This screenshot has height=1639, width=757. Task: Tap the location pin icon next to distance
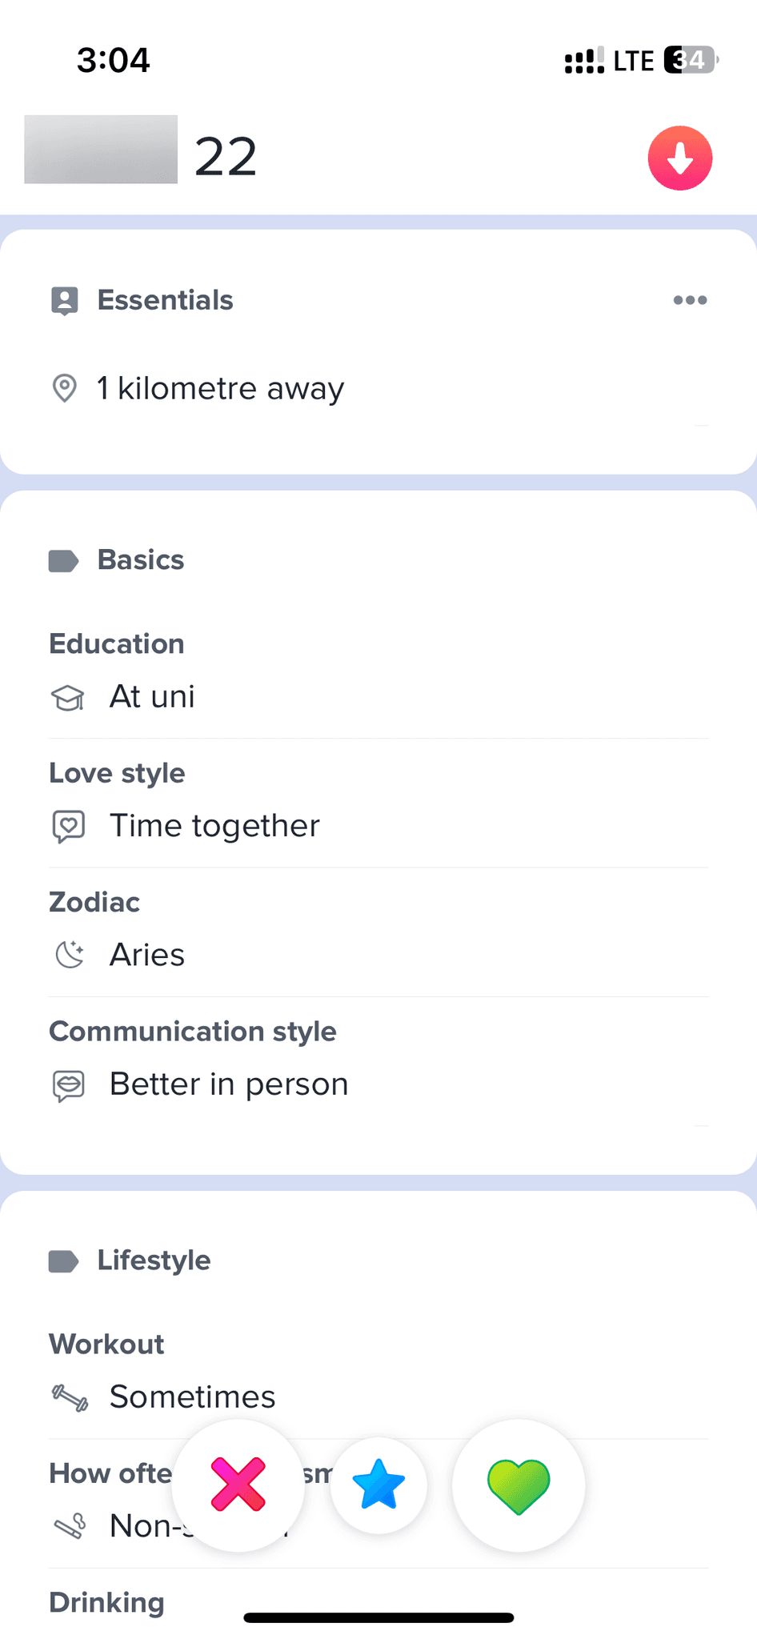[65, 387]
